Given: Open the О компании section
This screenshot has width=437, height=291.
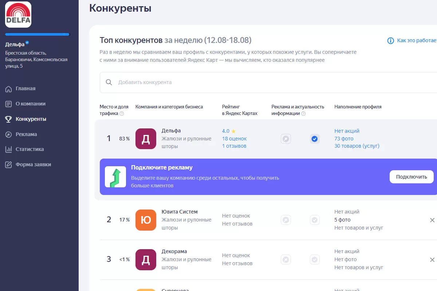Looking at the screenshot, I should [31, 104].
